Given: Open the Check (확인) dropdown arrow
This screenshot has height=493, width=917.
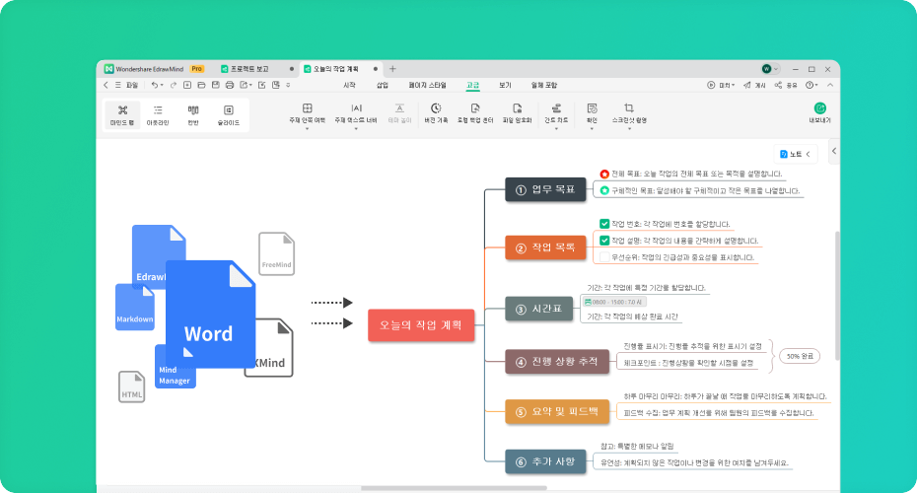Looking at the screenshot, I should click(592, 128).
